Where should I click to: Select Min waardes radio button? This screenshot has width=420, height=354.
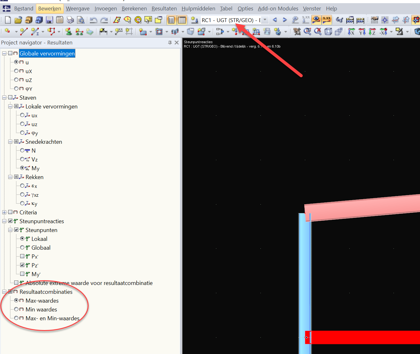coord(16,309)
